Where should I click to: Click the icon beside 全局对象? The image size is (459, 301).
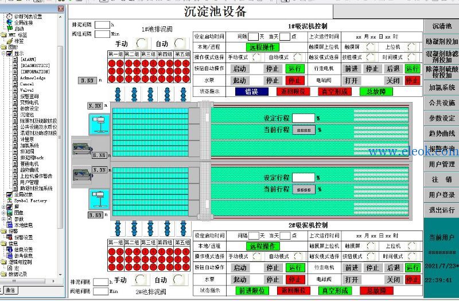tap(10, 194)
